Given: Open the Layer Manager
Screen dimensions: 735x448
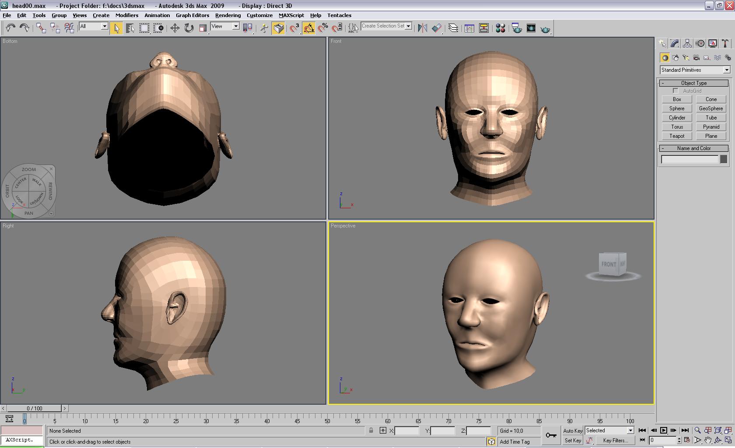Looking at the screenshot, I should coord(453,28).
